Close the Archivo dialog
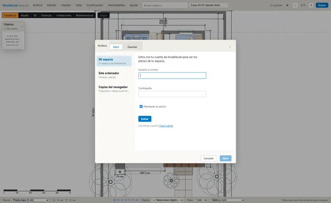 [x=229, y=47]
